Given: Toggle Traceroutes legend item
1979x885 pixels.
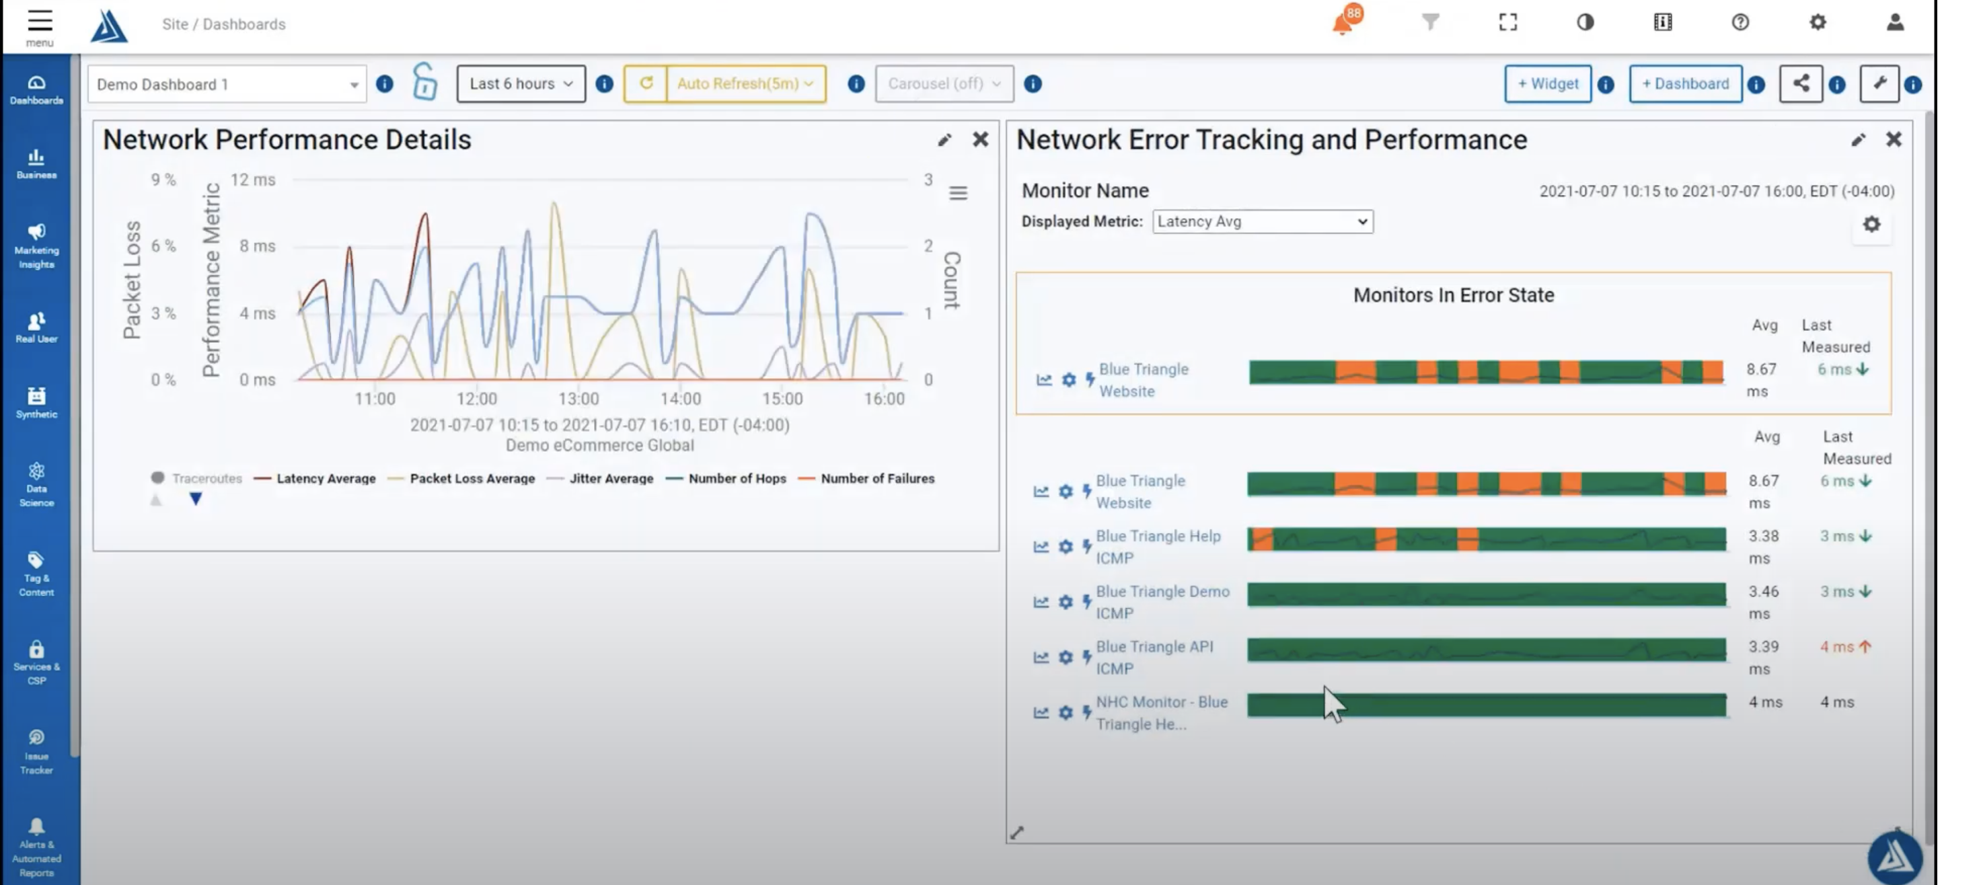Looking at the screenshot, I should 196,478.
